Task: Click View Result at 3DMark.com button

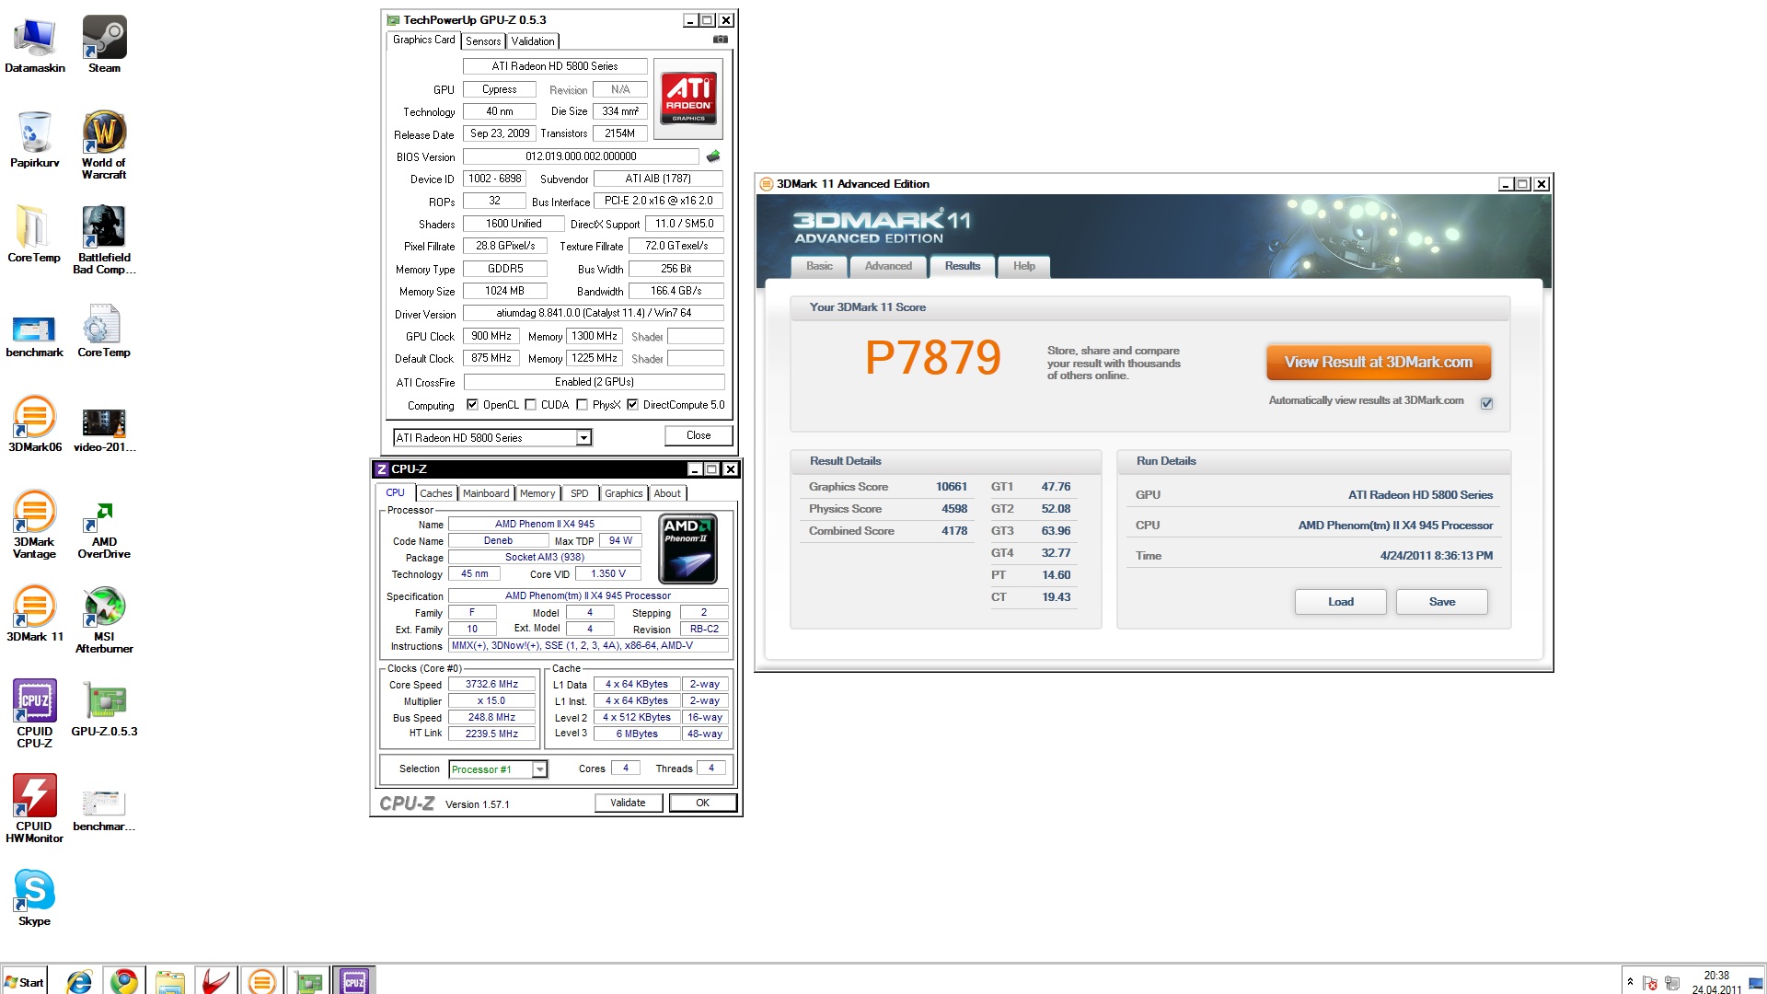Action: coord(1378,363)
